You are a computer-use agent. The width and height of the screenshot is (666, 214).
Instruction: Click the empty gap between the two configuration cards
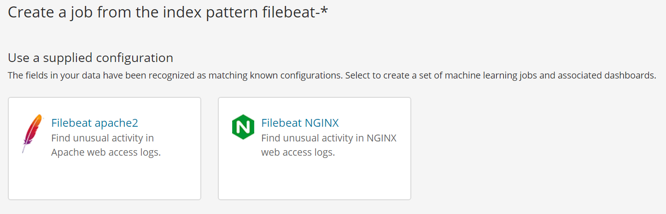click(x=210, y=148)
